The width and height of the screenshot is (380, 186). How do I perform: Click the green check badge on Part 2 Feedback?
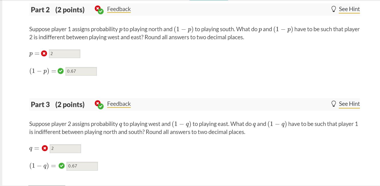(100, 11)
